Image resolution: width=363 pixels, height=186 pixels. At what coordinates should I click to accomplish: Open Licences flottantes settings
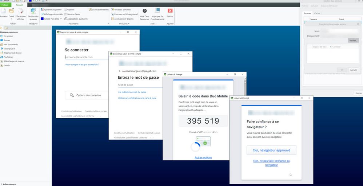pos(98,9)
